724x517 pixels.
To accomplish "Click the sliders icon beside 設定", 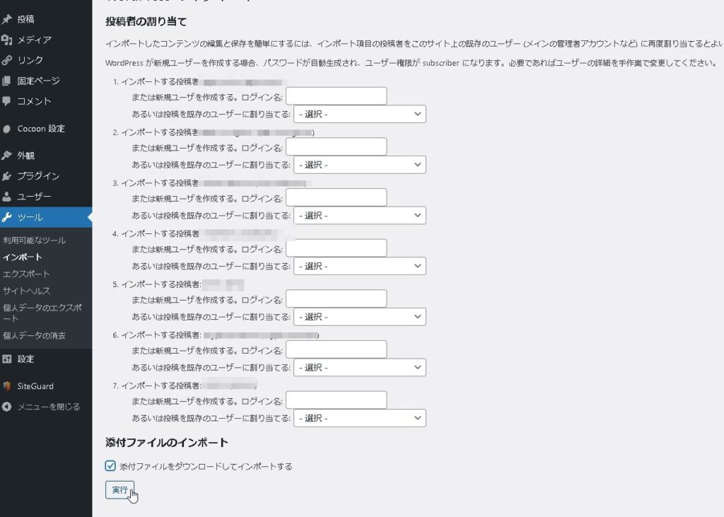I will (7, 359).
